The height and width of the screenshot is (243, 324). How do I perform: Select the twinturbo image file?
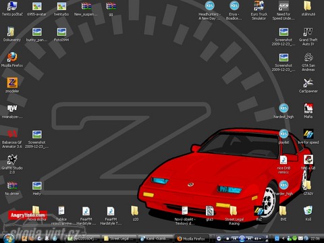tap(61, 9)
